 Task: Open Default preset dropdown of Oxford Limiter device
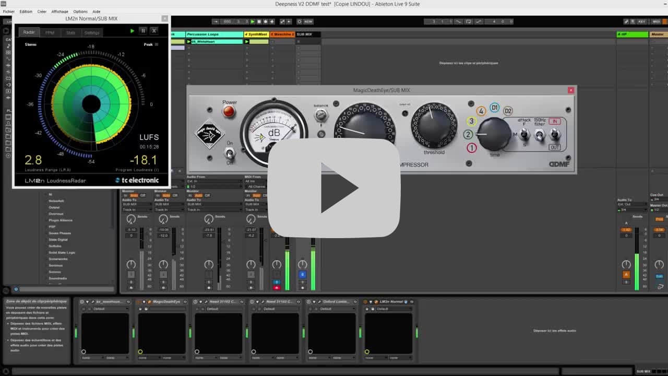click(337, 309)
